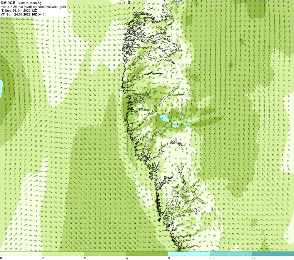Click the 2–4 m/s light green color bar segment
This screenshot has height=260, width=294.
pyautogui.click(x=63, y=254)
